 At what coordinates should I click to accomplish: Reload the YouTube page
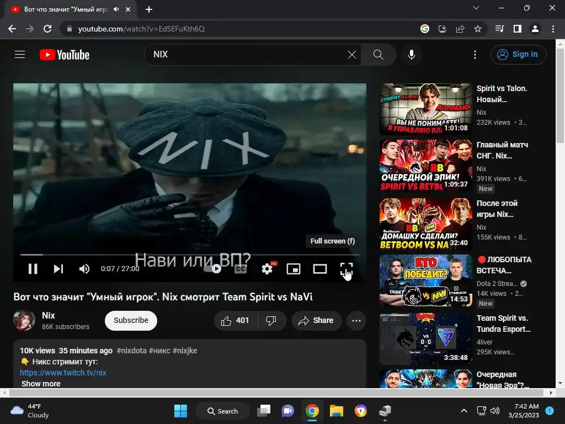[47, 29]
